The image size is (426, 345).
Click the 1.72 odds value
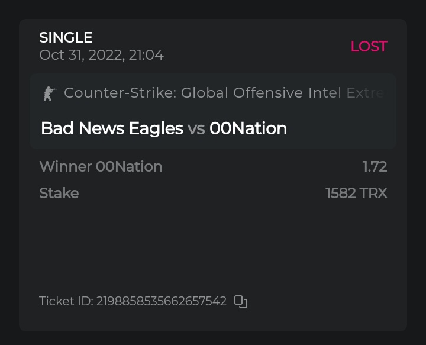pos(375,167)
